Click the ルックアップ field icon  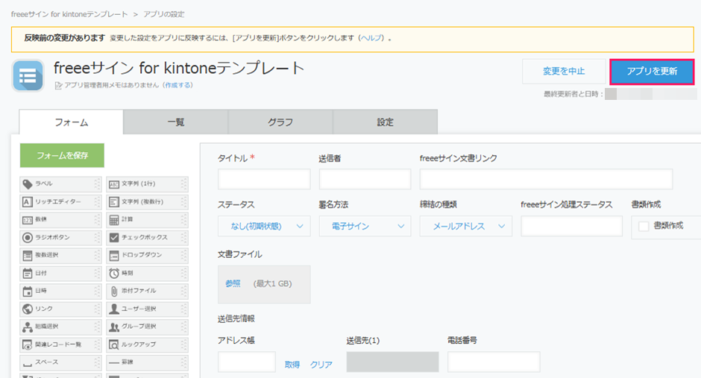(x=114, y=345)
